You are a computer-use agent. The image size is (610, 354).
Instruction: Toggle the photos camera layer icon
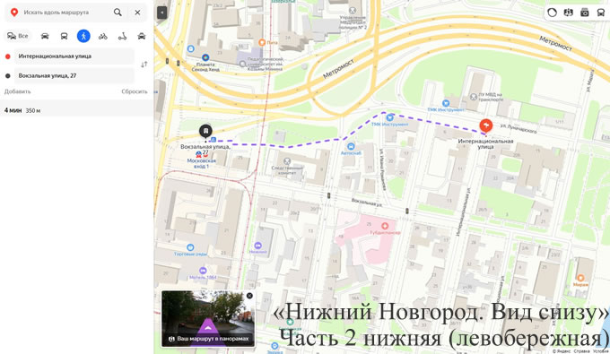(x=585, y=13)
